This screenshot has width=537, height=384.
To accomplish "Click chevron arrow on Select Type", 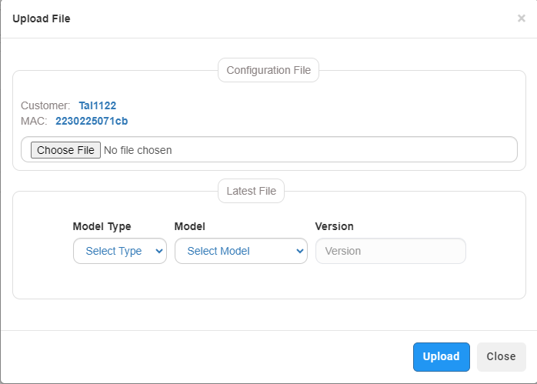I will 159,251.
